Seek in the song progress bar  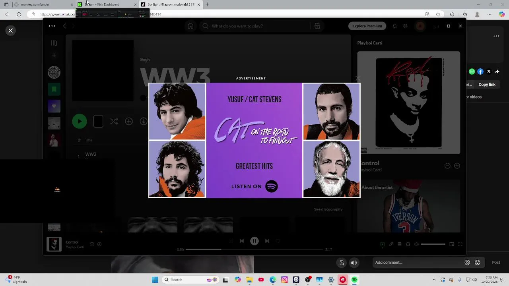click(x=254, y=249)
